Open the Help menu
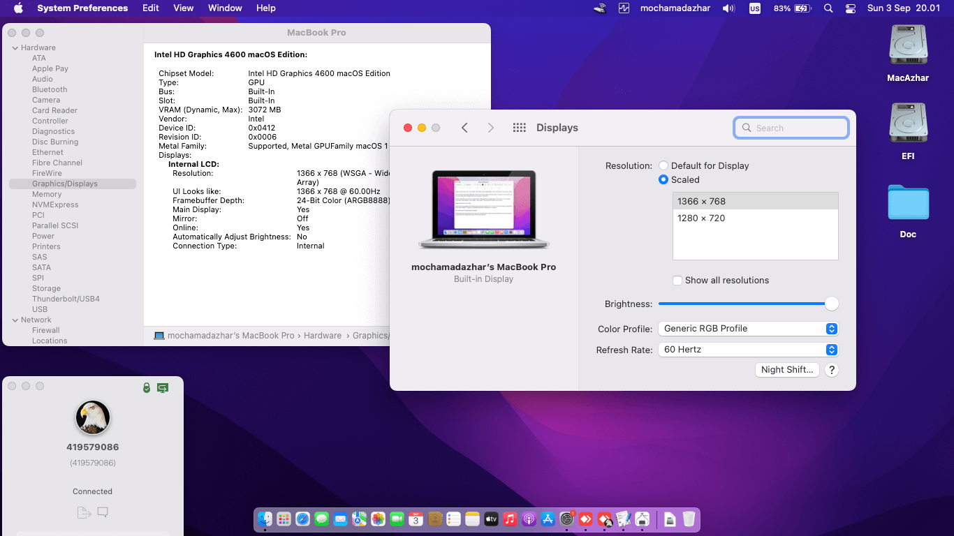Screen dimensions: 954x536 266,8
